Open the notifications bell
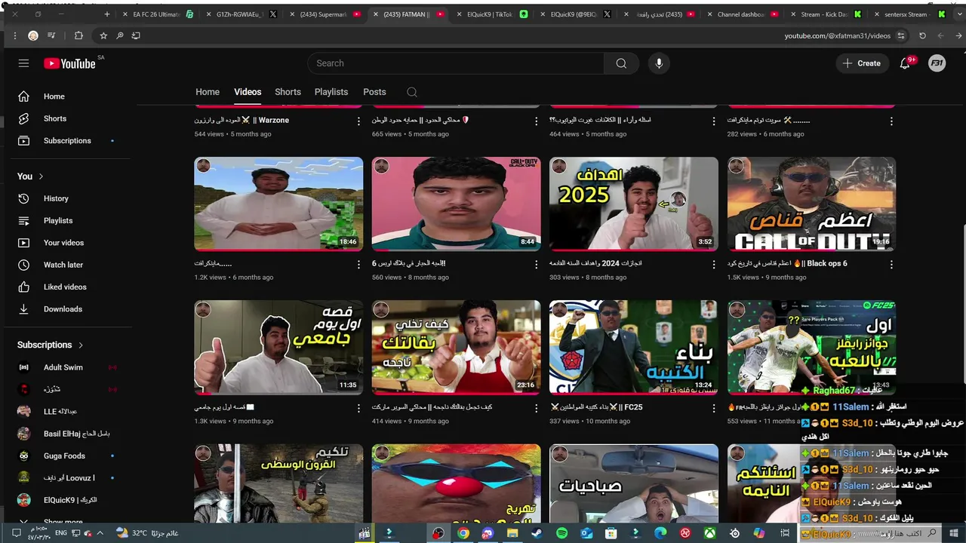This screenshot has width=966, height=543. 905,63
